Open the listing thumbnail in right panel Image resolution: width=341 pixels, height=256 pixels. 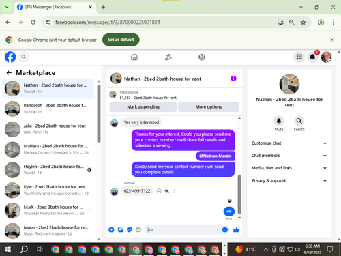click(289, 84)
